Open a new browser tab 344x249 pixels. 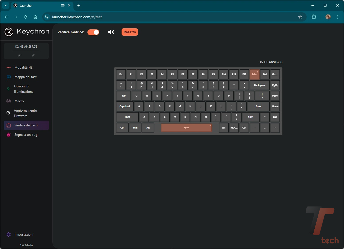click(x=79, y=5)
